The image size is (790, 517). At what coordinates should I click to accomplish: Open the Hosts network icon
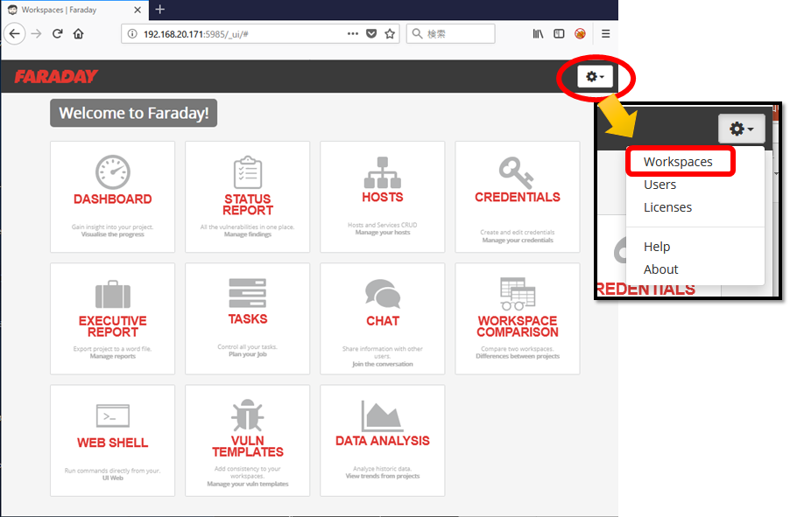[383, 172]
